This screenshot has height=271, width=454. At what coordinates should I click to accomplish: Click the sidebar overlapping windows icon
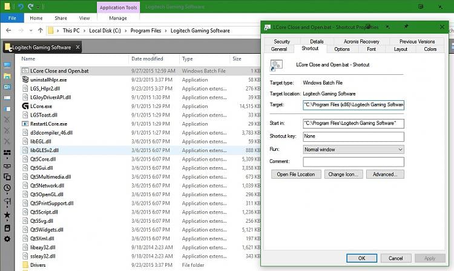pos(7,177)
